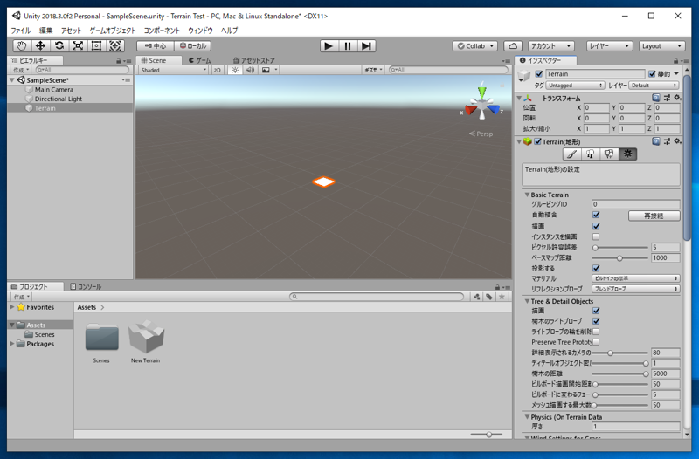
Task: Open the cloud services panel
Action: pyautogui.click(x=513, y=46)
